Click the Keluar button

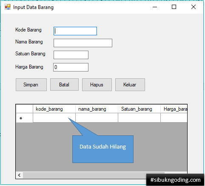pos(130,85)
